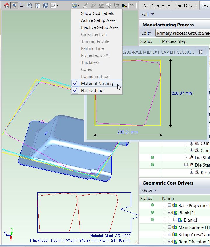Click the 3D box display icon
Viewport: 210px width, 247px height.
click(x=117, y=5)
